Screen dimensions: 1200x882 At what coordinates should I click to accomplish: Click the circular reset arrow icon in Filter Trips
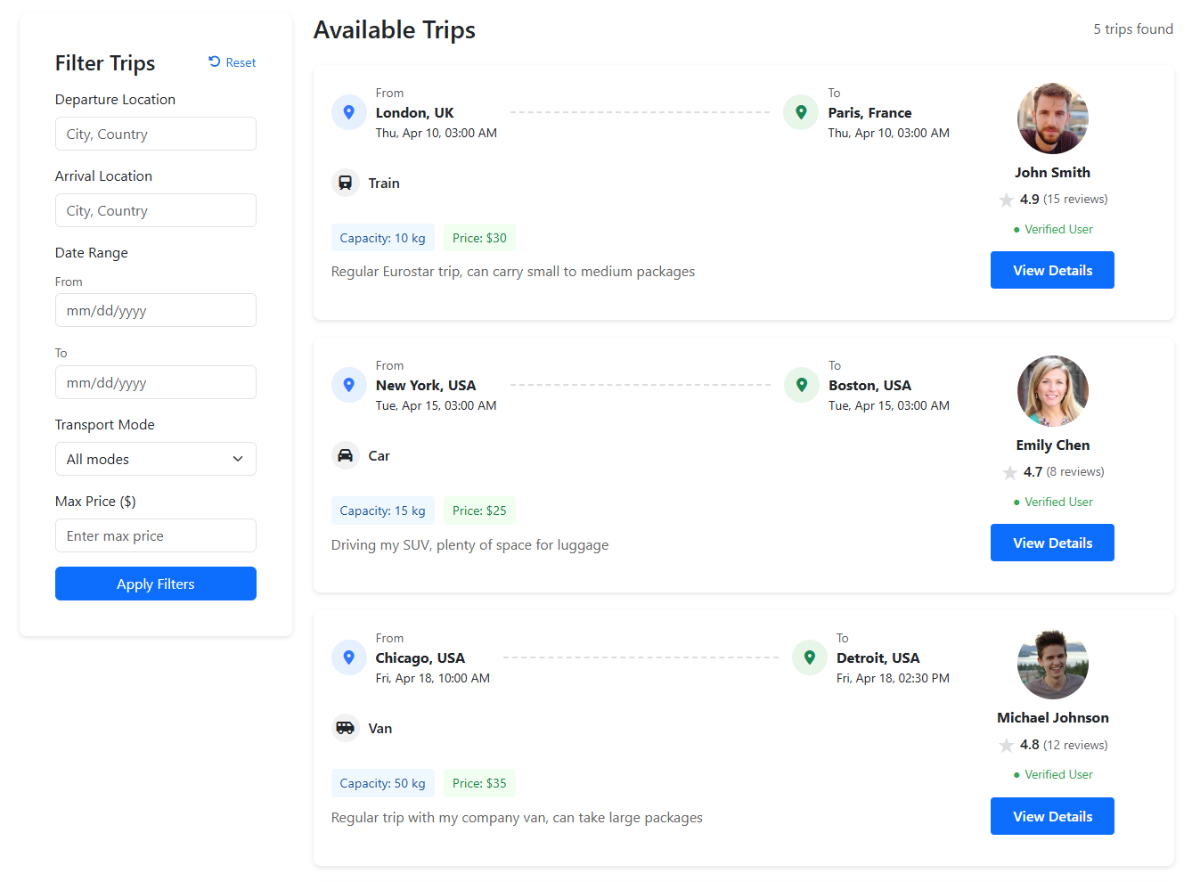tap(213, 61)
